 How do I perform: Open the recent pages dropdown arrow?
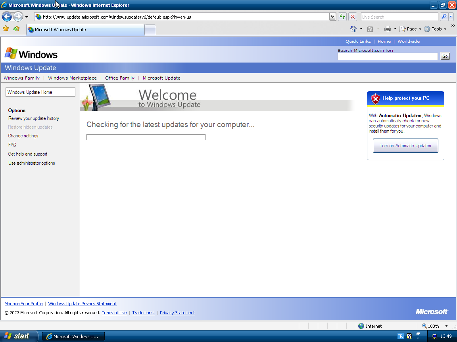point(27,17)
